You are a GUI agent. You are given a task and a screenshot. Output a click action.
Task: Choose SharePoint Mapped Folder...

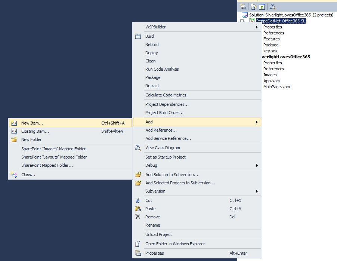(70, 165)
